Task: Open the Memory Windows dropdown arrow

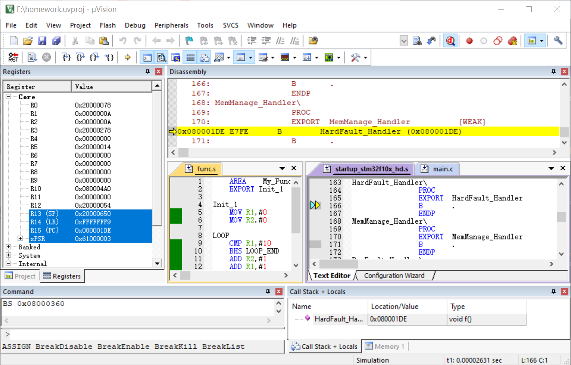Action: (x=251, y=58)
